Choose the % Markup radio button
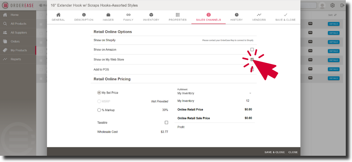 coord(99,110)
